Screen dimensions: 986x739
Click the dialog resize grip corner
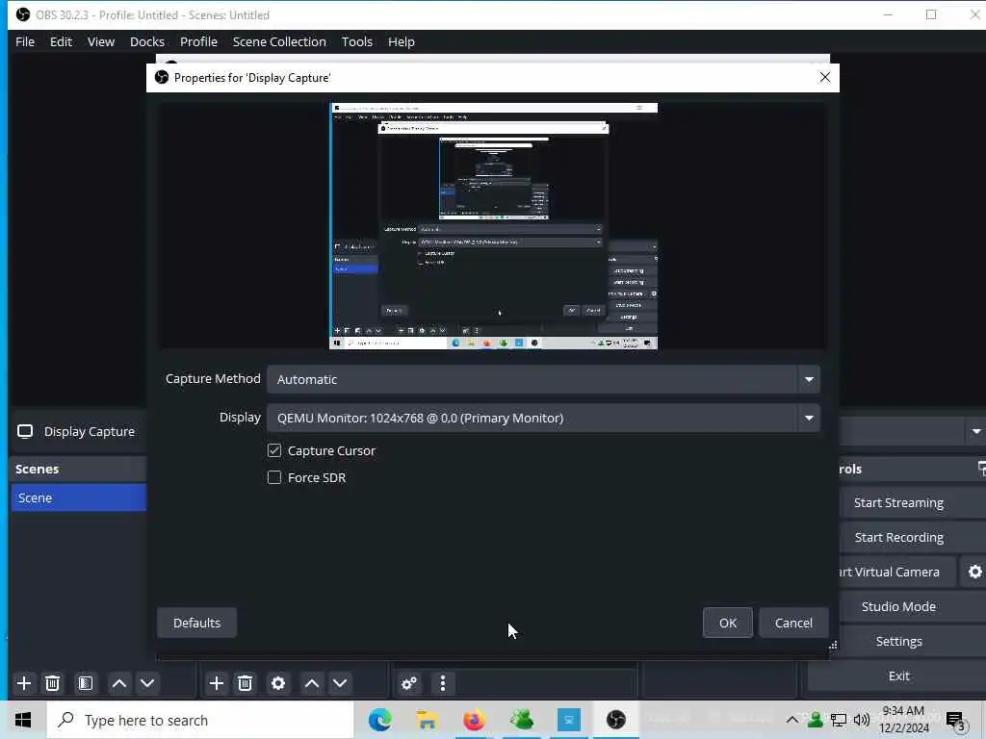pos(833,645)
